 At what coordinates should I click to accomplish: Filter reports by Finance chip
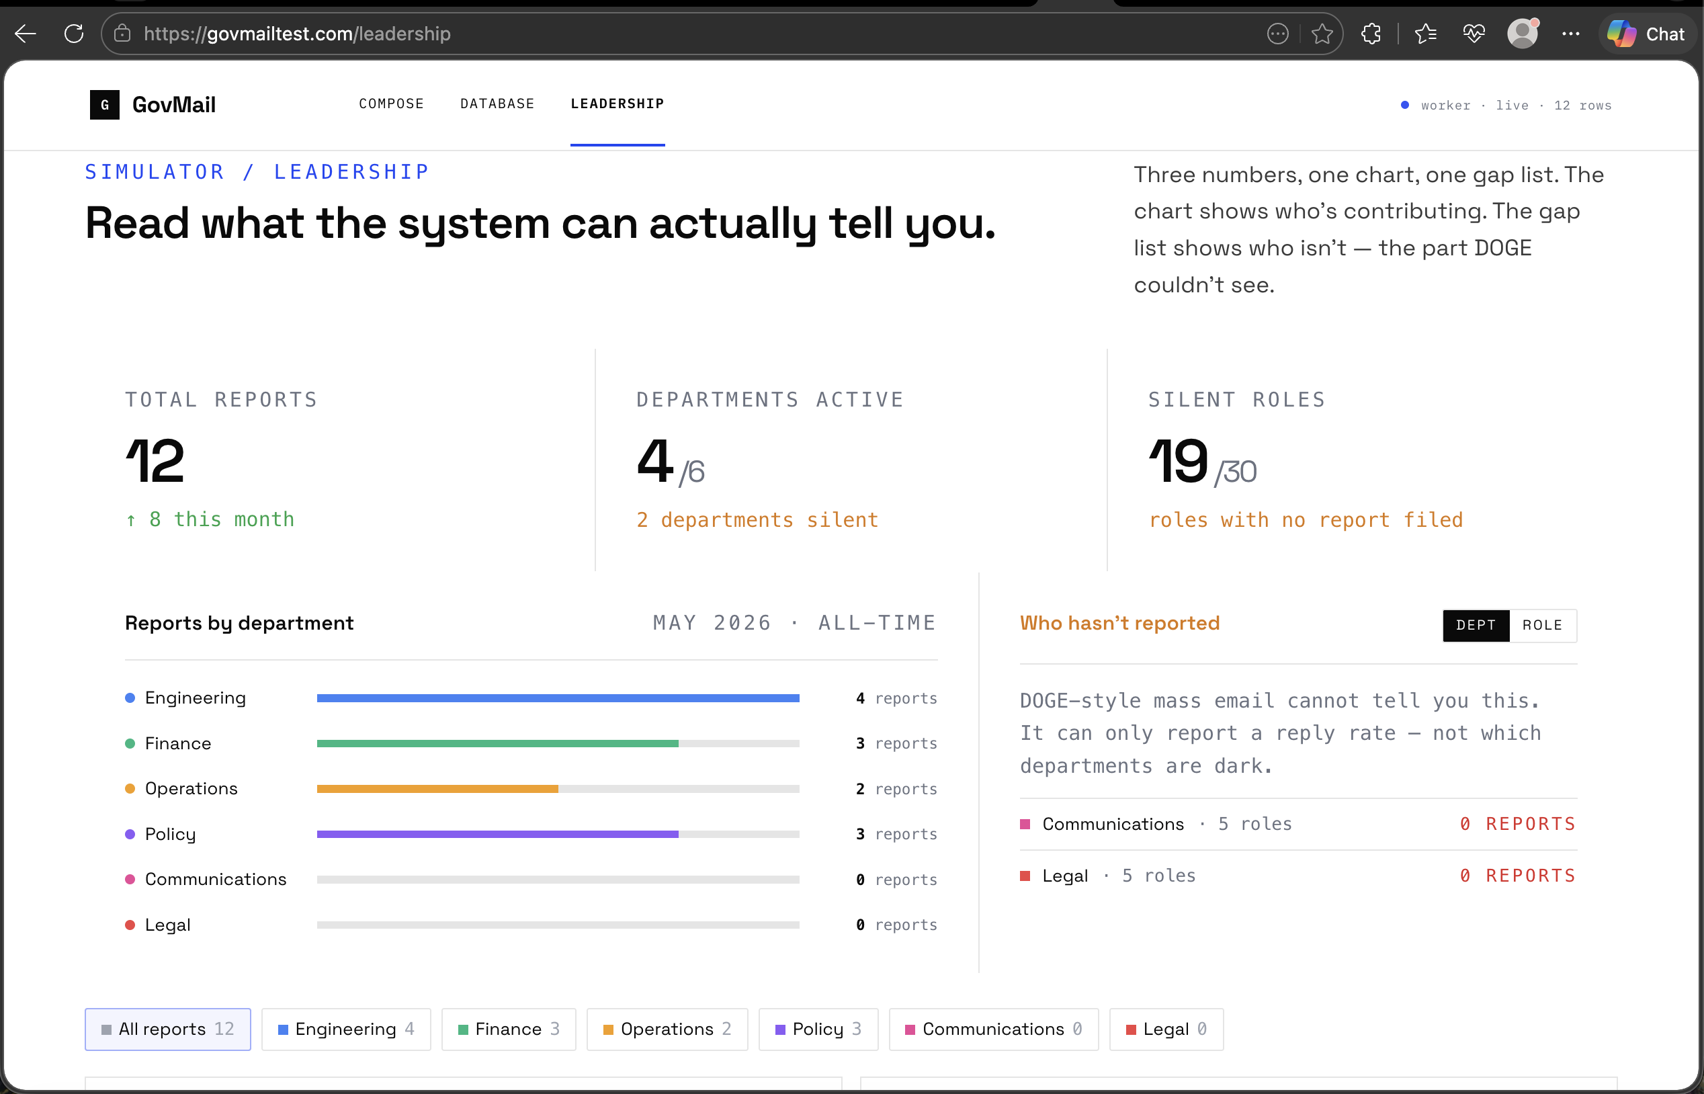click(x=509, y=1029)
